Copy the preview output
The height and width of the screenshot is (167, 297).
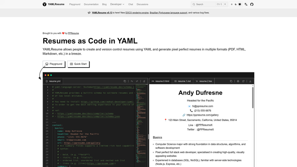231,81
